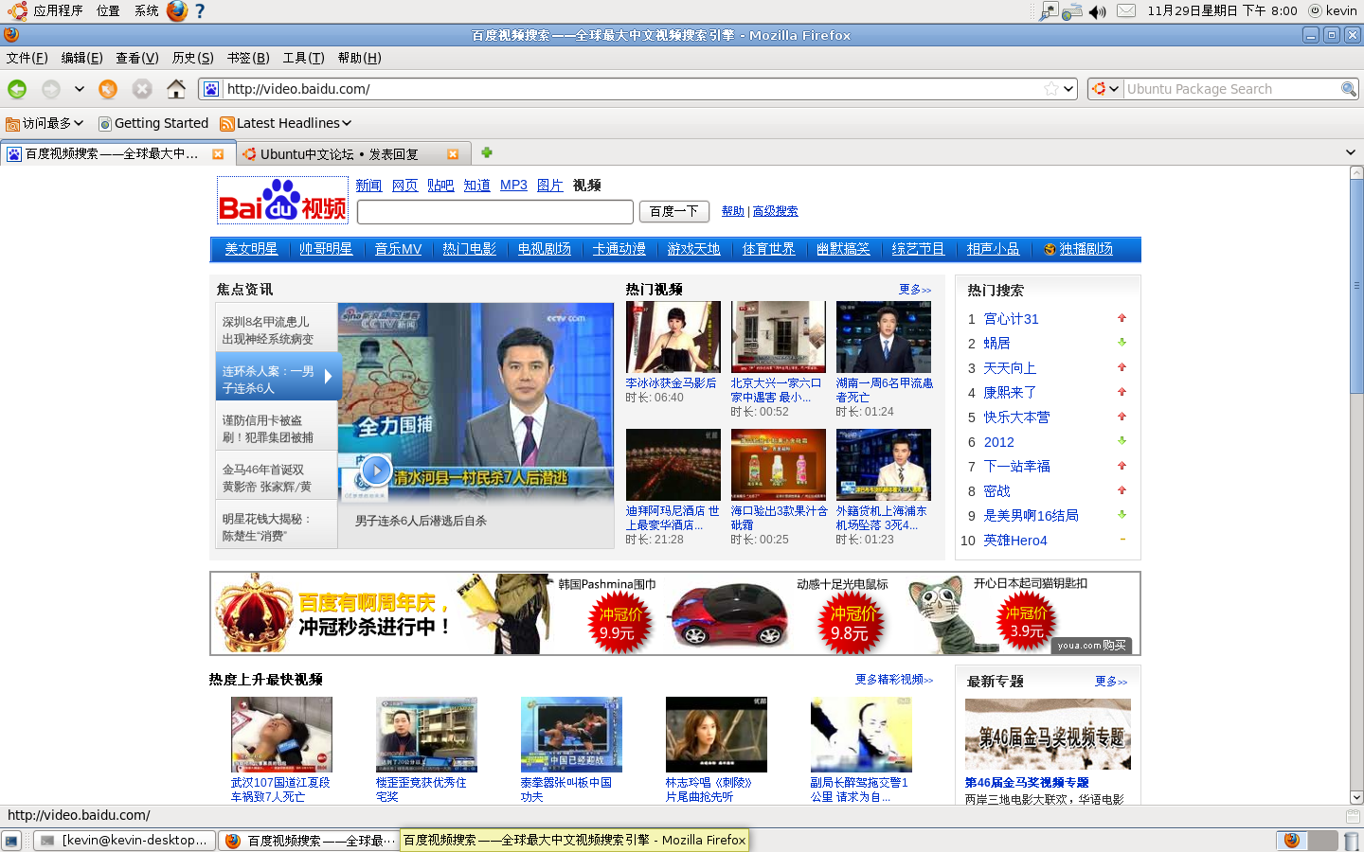The width and height of the screenshot is (1364, 852).
Task: Open the 热门电影 category
Action: point(470,249)
